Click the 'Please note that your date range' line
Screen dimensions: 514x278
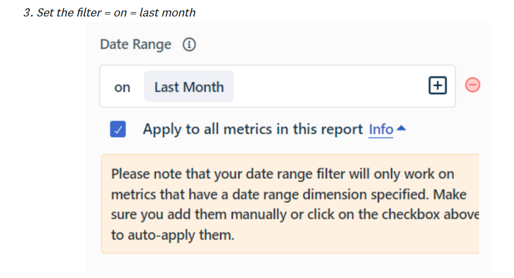coord(282,174)
